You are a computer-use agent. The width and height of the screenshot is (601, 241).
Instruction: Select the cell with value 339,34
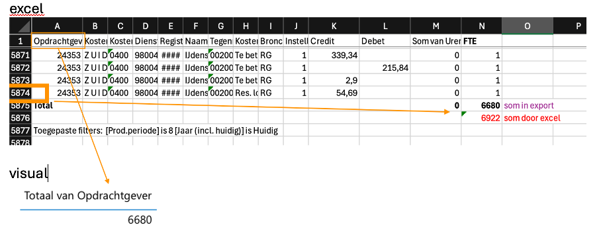(x=334, y=56)
